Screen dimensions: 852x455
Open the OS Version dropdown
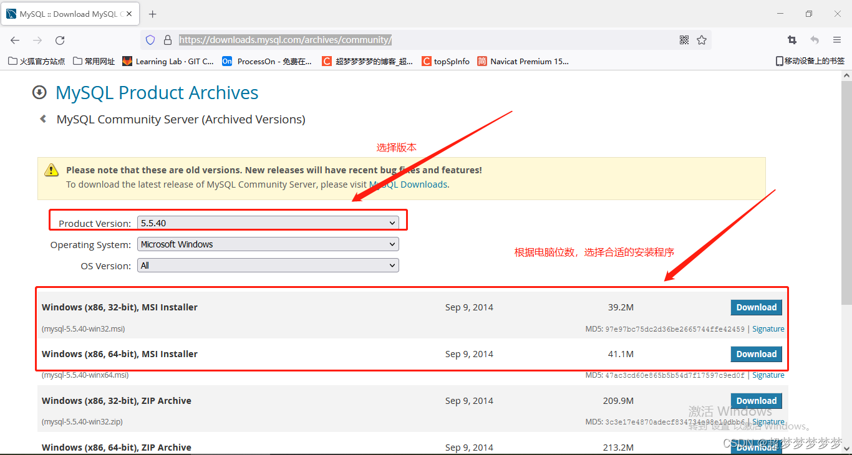[268, 266]
